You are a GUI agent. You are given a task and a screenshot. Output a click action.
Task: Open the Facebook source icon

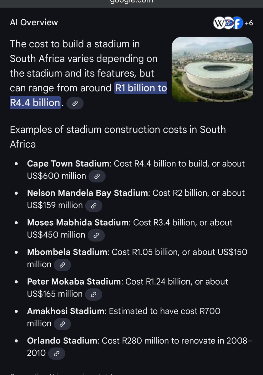tap(238, 23)
